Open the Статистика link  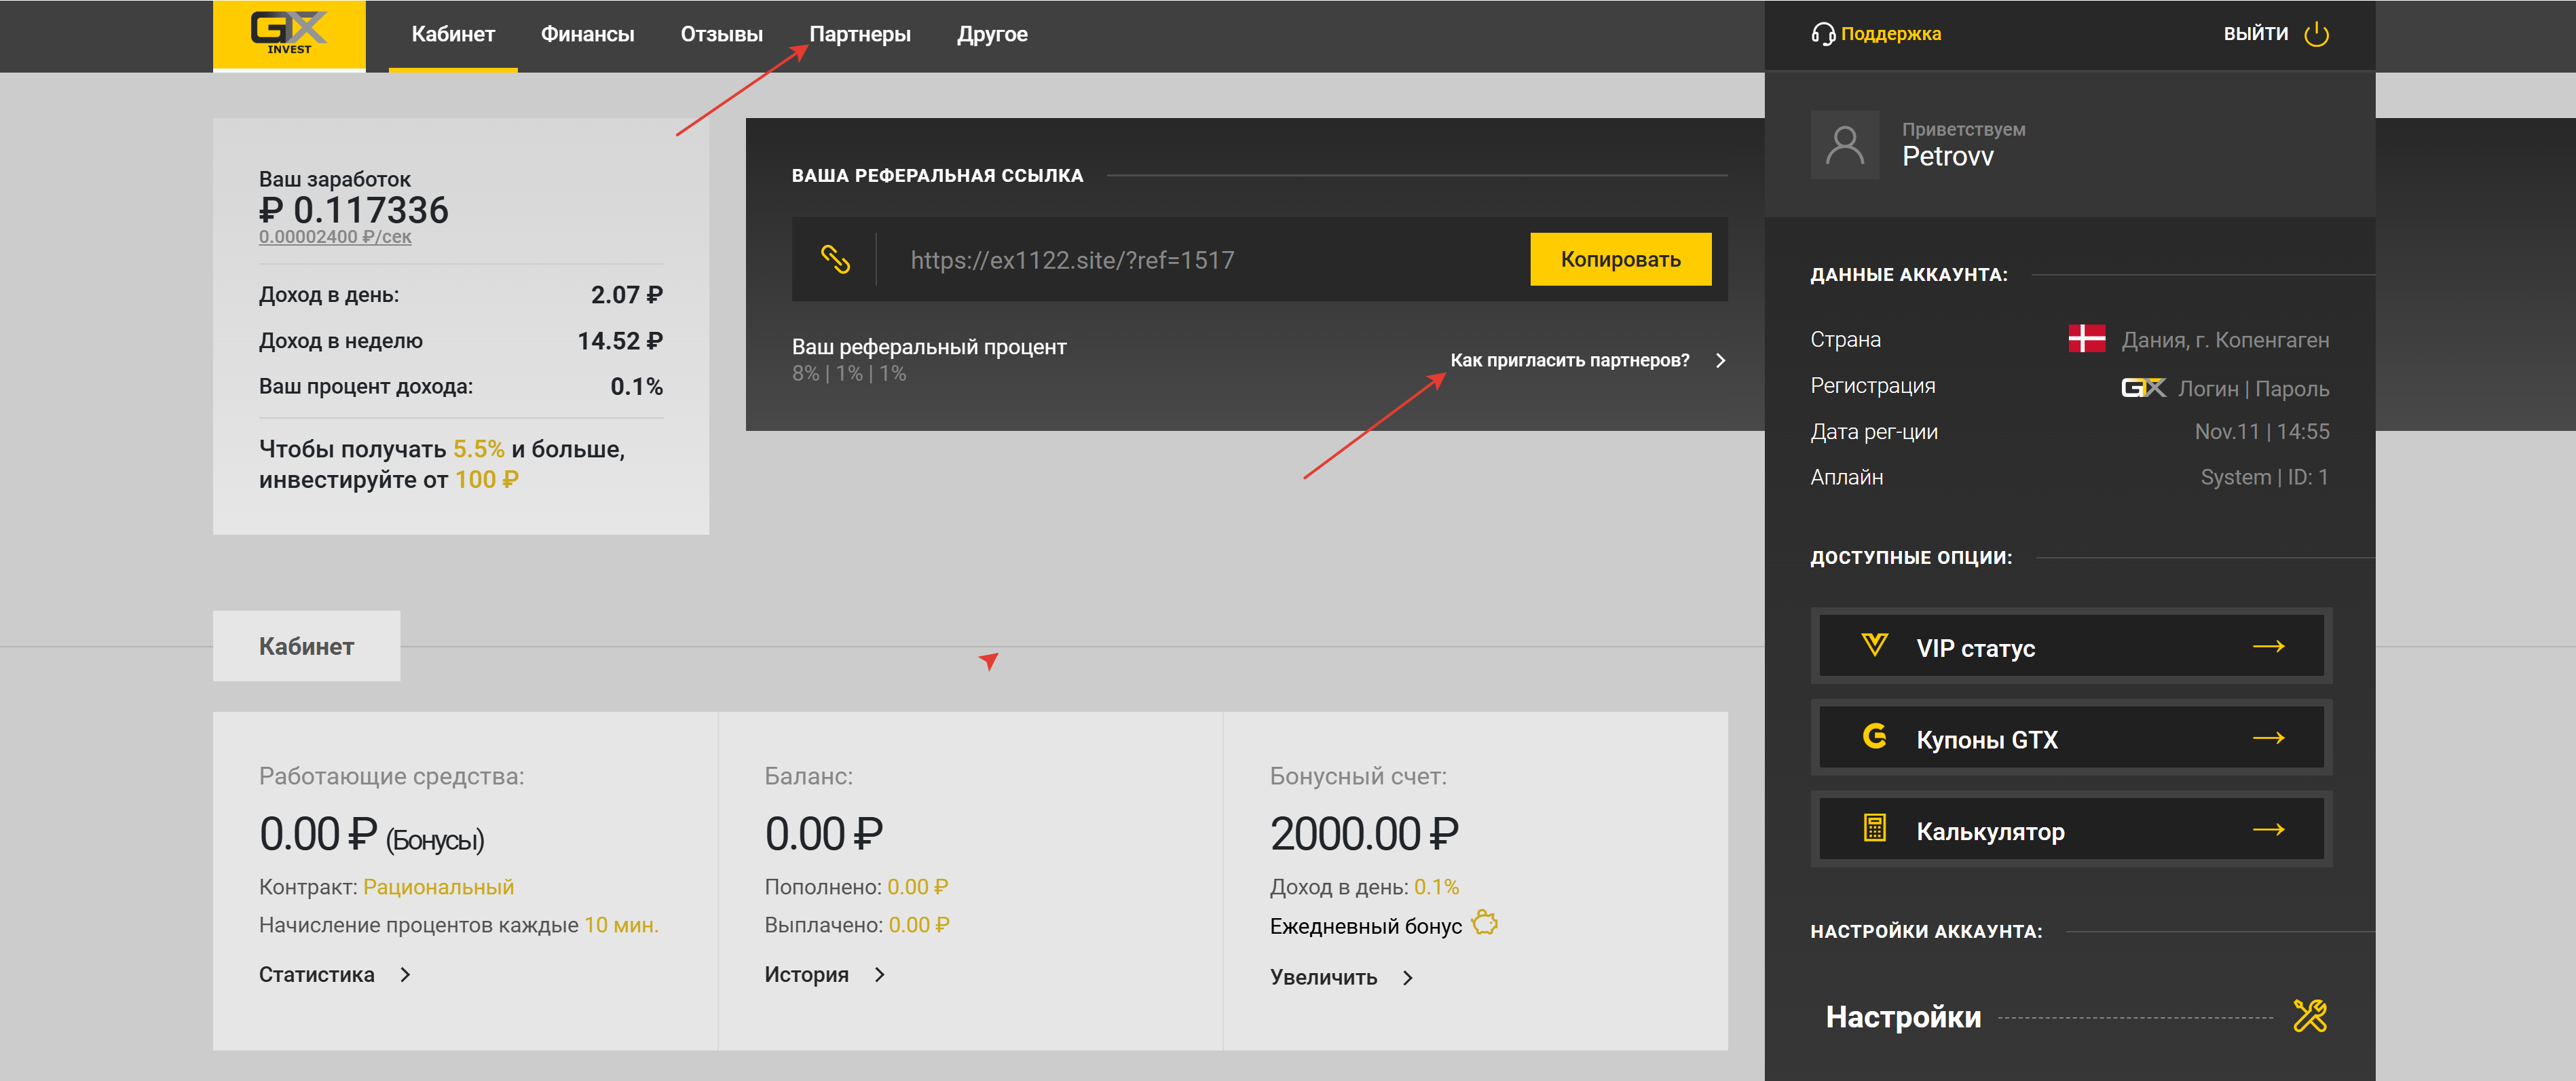pos(316,975)
